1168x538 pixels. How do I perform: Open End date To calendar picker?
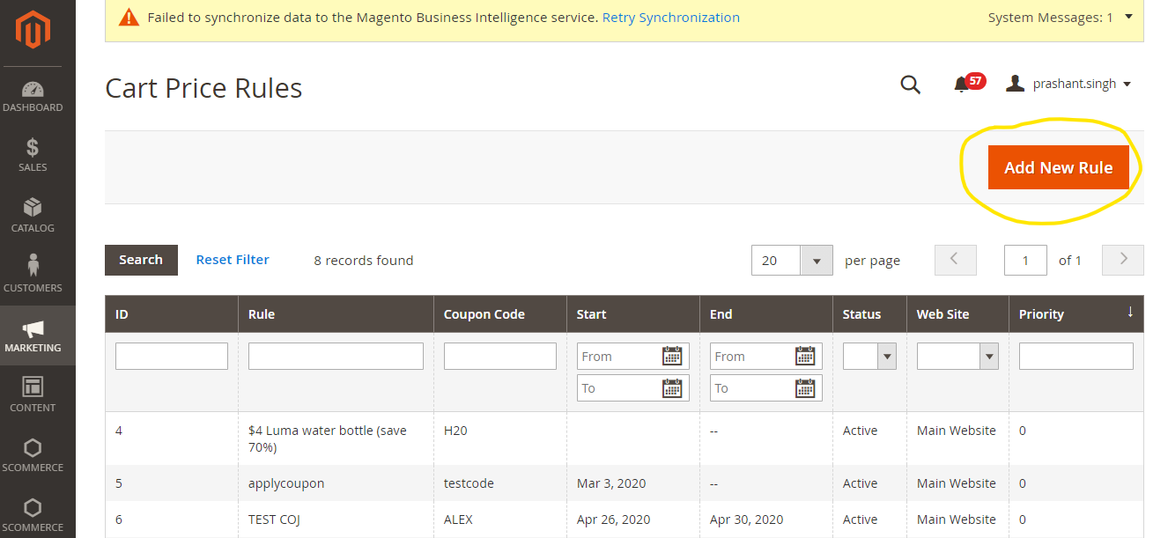click(805, 388)
